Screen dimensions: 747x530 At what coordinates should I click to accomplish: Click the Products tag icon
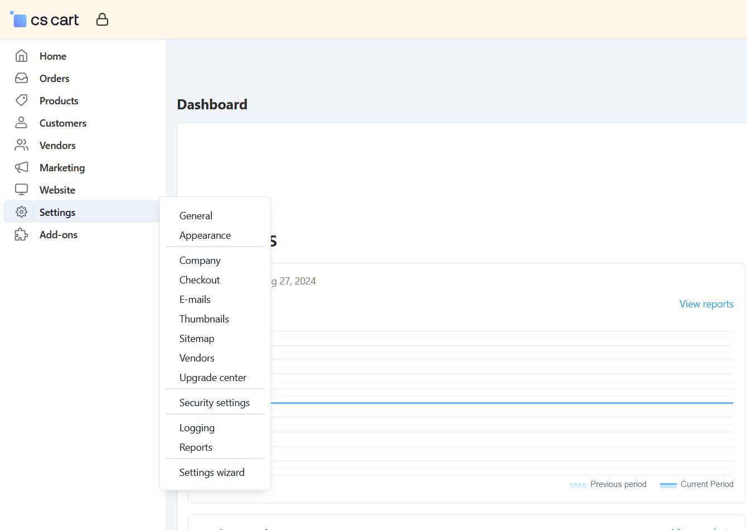point(21,100)
